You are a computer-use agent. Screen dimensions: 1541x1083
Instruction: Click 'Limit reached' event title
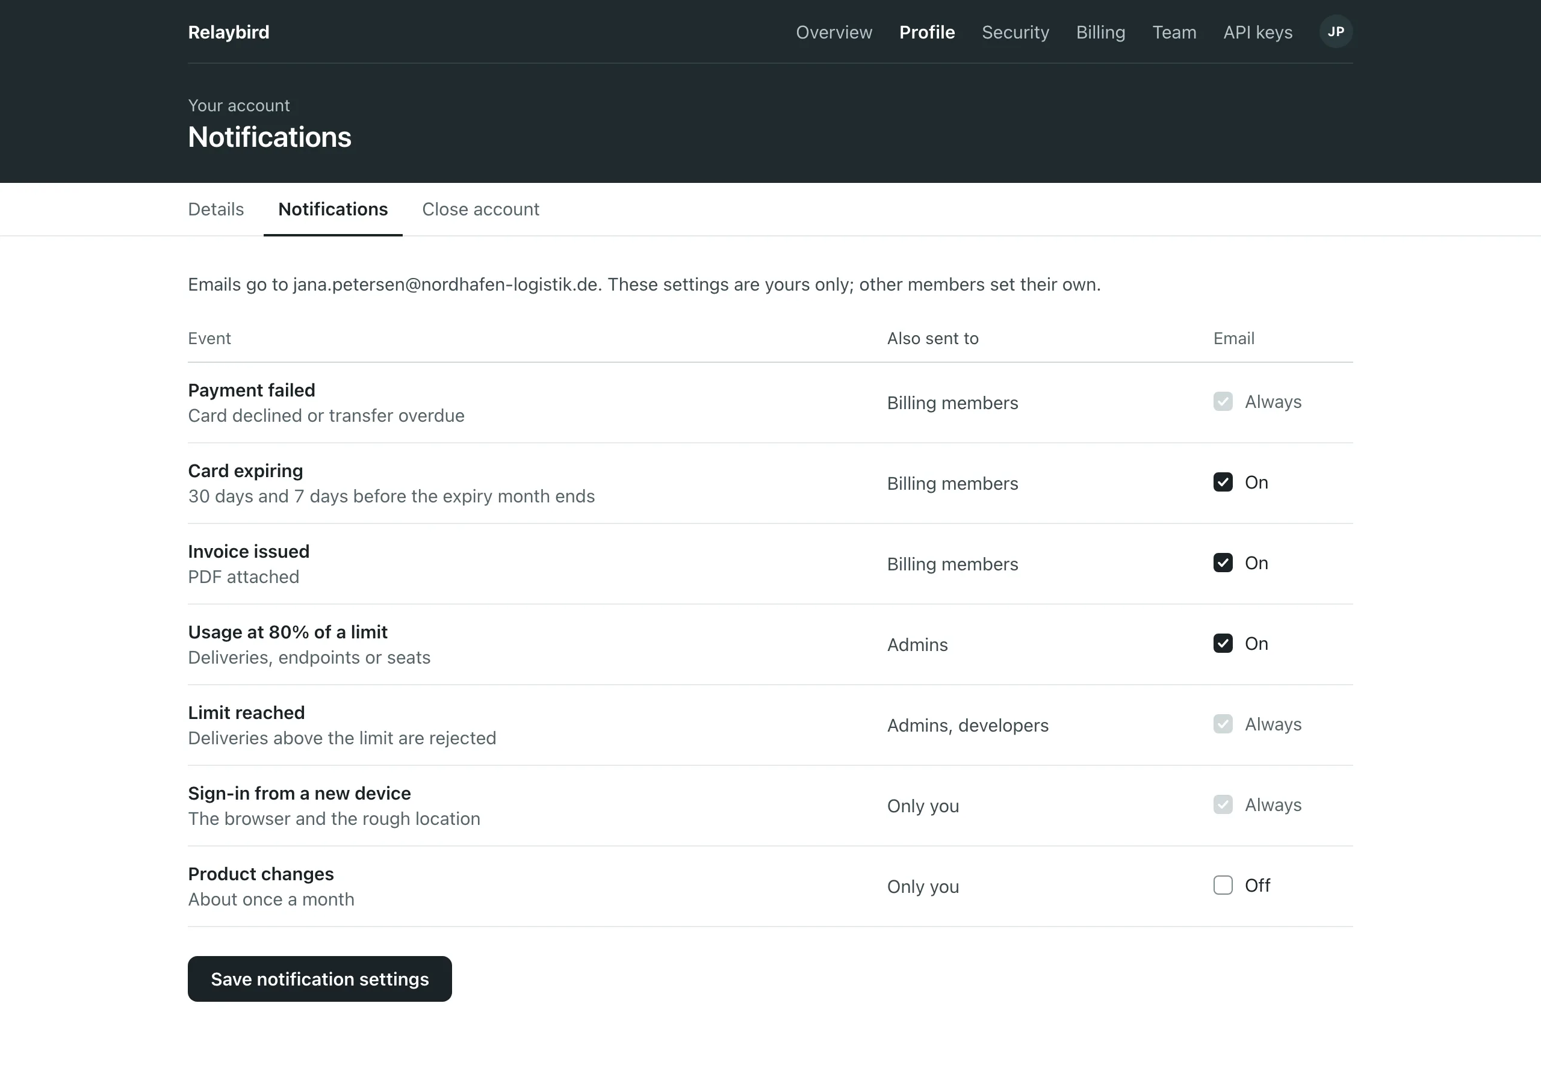246,712
